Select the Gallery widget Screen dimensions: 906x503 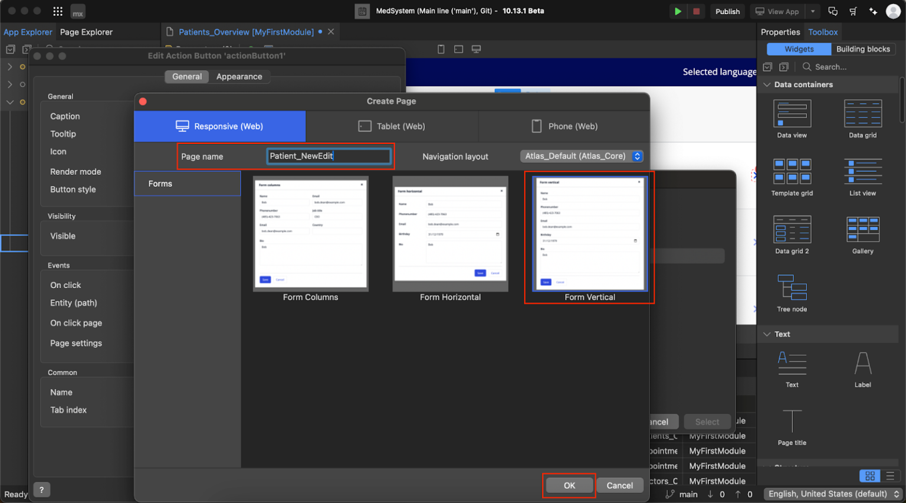pyautogui.click(x=862, y=233)
